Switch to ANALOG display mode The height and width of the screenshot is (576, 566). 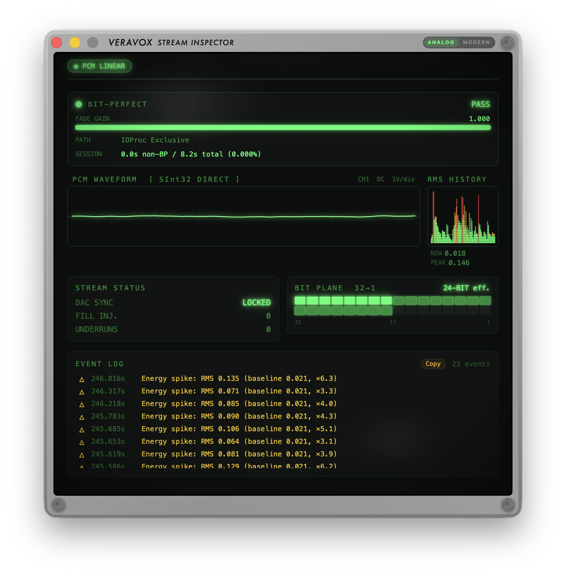(441, 42)
